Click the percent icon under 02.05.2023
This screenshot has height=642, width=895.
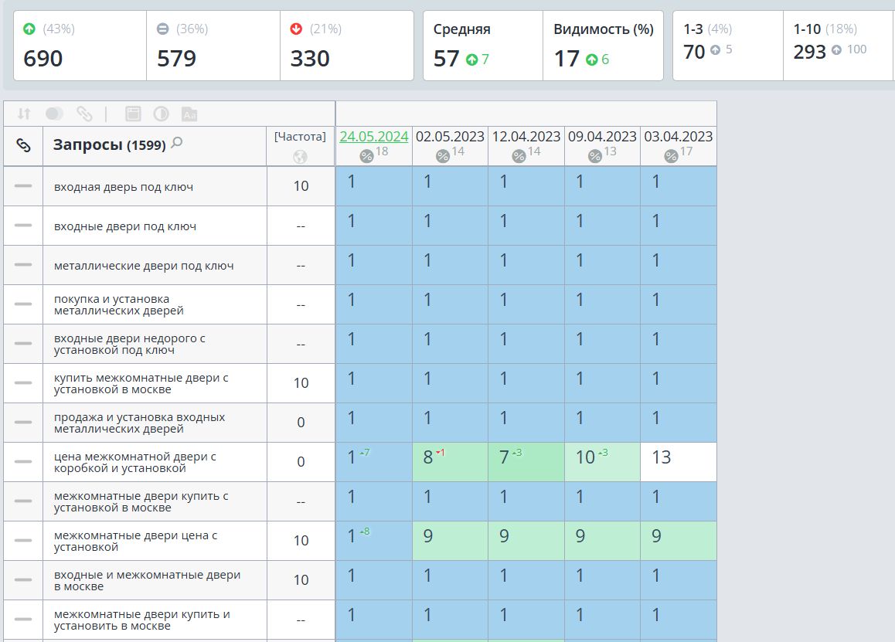pos(442,156)
